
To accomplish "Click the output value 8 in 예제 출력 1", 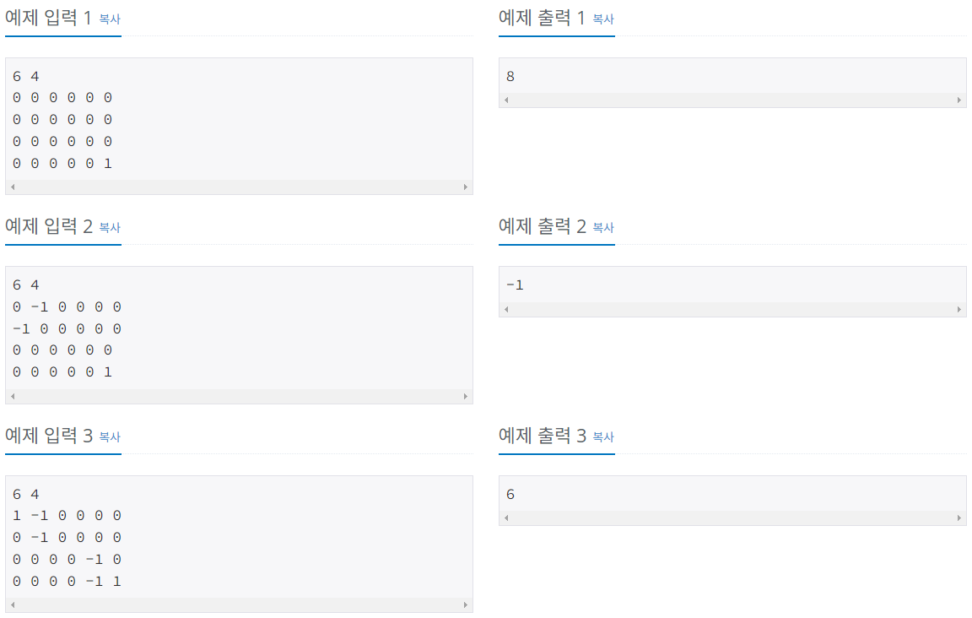I will [x=510, y=74].
